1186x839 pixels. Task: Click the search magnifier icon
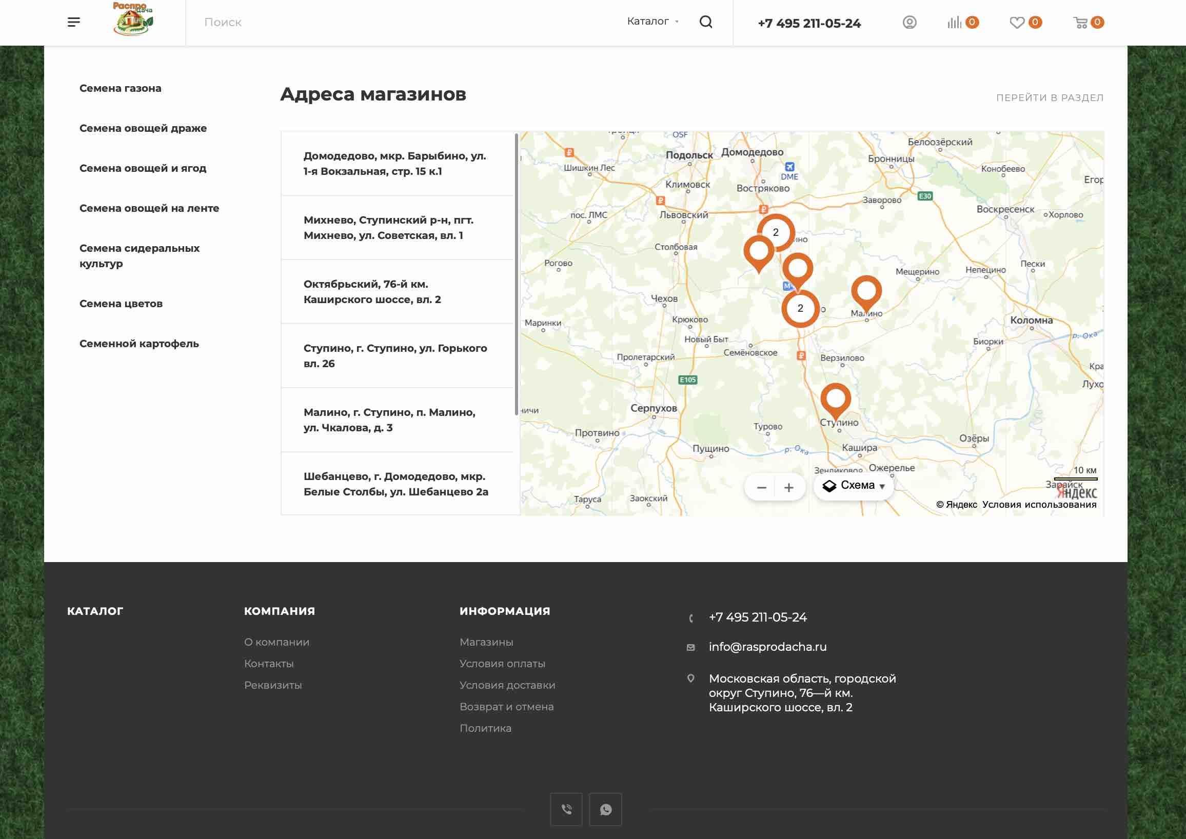point(705,22)
